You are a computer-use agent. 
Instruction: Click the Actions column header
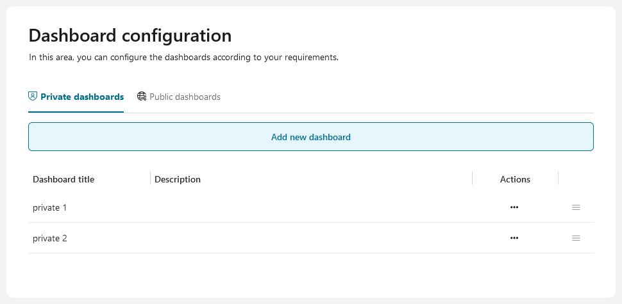click(x=515, y=179)
